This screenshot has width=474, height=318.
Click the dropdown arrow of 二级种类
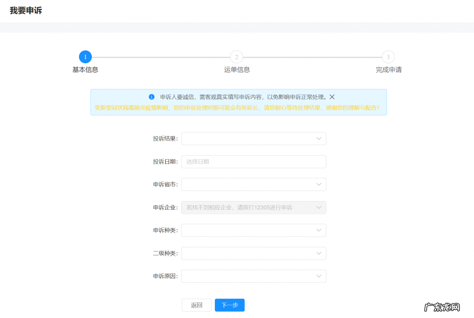pos(318,253)
